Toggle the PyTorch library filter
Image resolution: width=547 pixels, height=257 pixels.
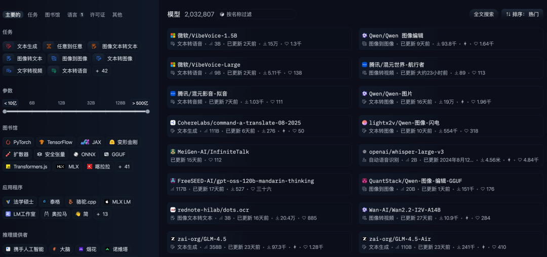(18, 142)
